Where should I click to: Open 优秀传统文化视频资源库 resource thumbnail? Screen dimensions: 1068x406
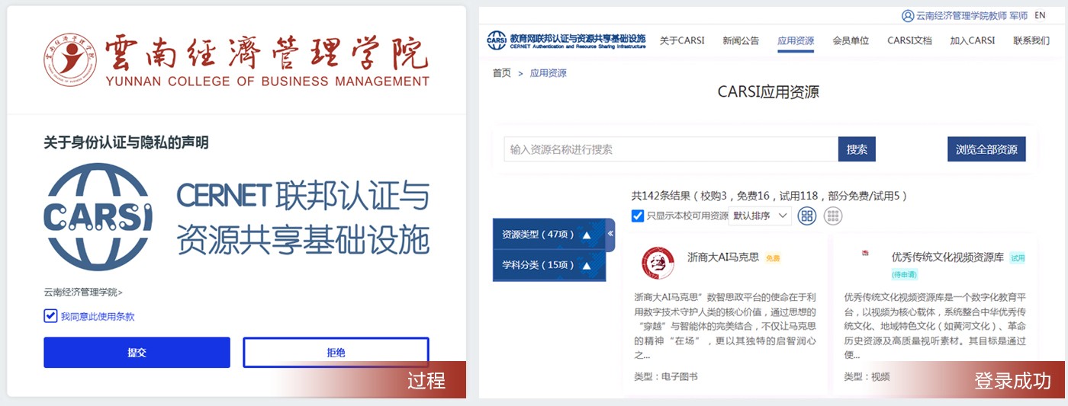tap(865, 254)
